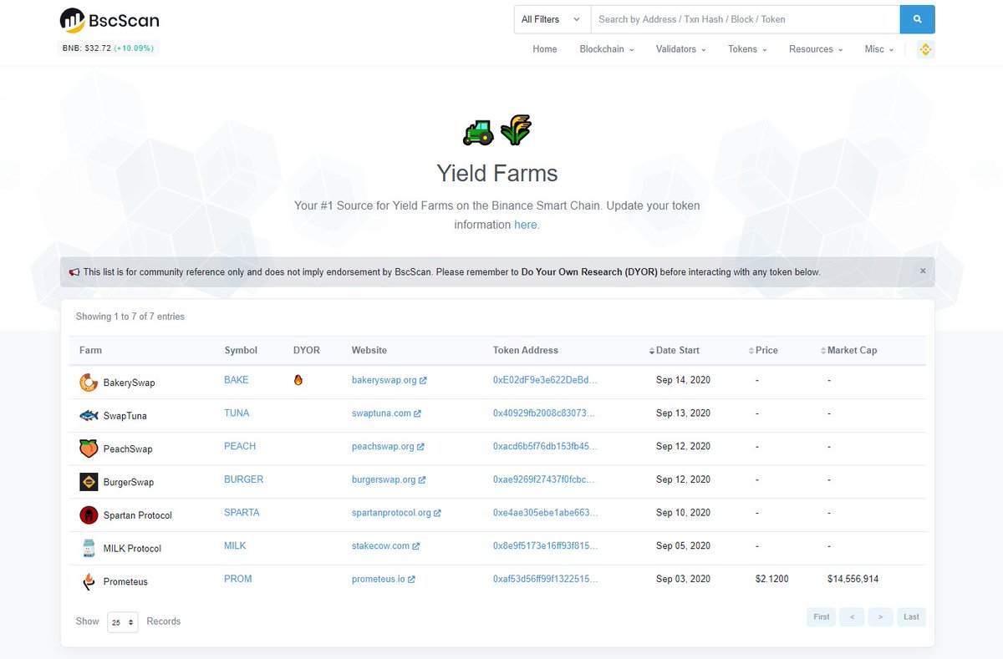Focus the address search field
Image resolution: width=1003 pixels, height=659 pixels.
coord(745,19)
